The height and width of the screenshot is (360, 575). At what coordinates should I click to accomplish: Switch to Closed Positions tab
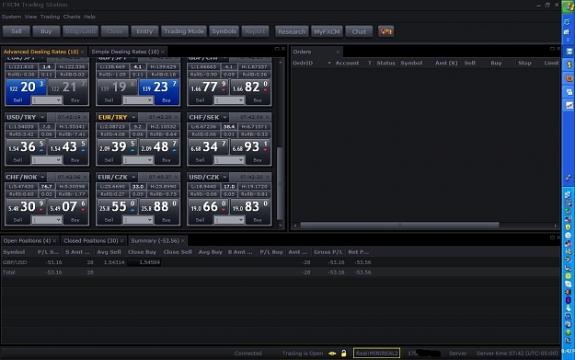(91, 240)
